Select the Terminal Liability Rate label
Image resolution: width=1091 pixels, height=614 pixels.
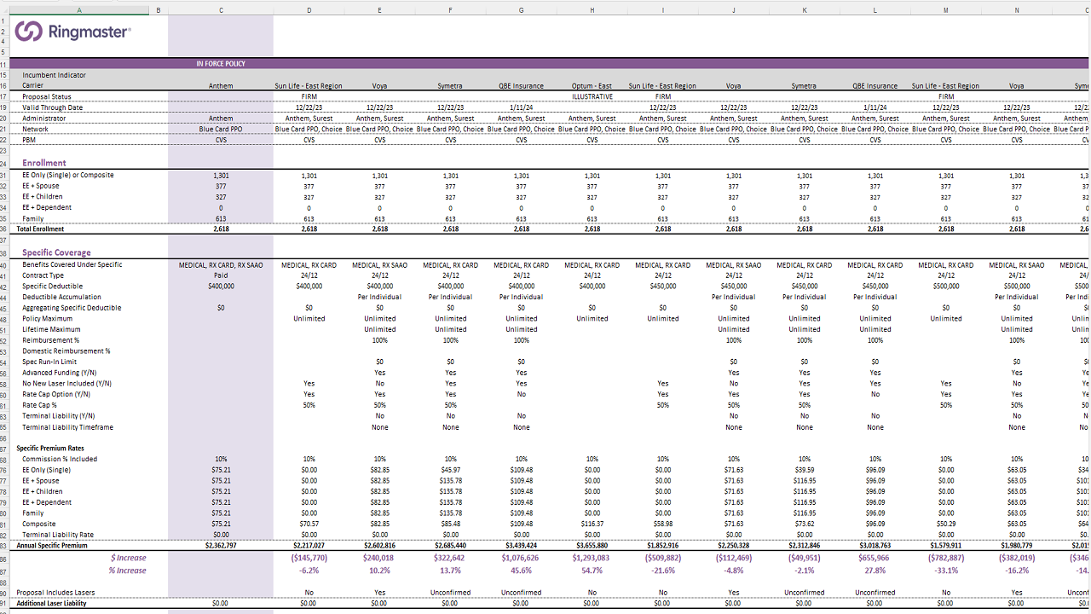point(58,535)
